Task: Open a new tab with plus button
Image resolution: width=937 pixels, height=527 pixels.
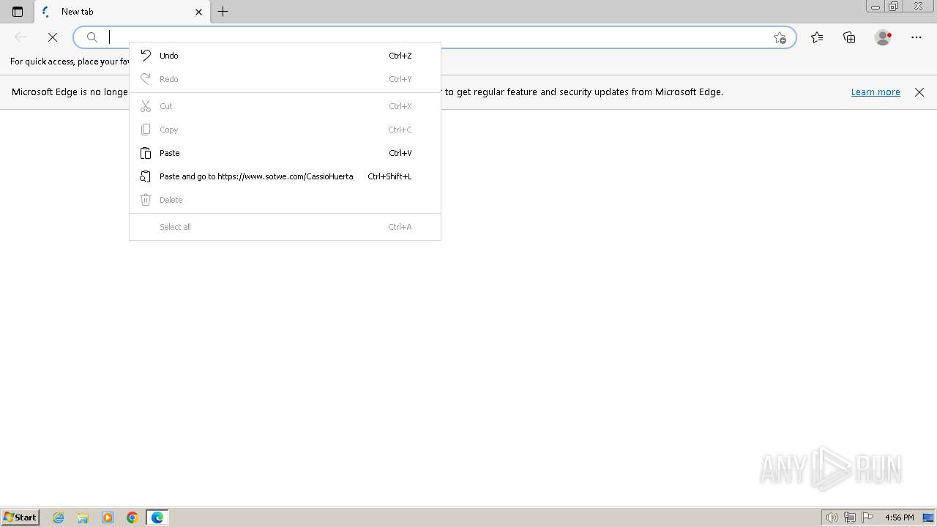Action: (x=223, y=12)
